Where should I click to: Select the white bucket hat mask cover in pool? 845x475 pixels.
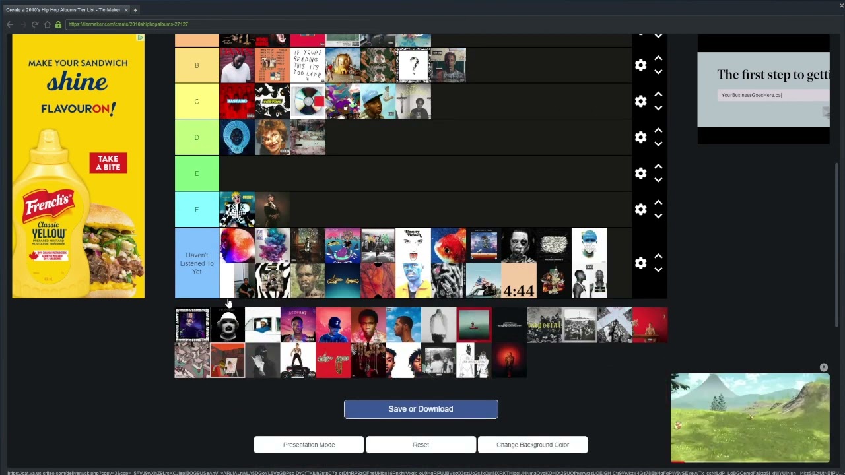coord(227,325)
